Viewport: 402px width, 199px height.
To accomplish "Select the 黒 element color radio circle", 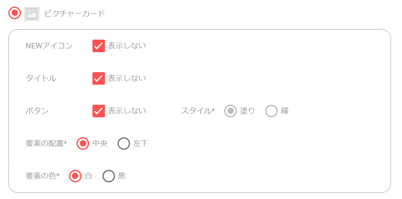I will (x=109, y=176).
